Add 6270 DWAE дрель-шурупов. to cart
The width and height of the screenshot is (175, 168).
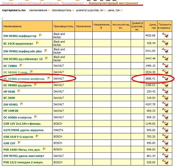165,130
